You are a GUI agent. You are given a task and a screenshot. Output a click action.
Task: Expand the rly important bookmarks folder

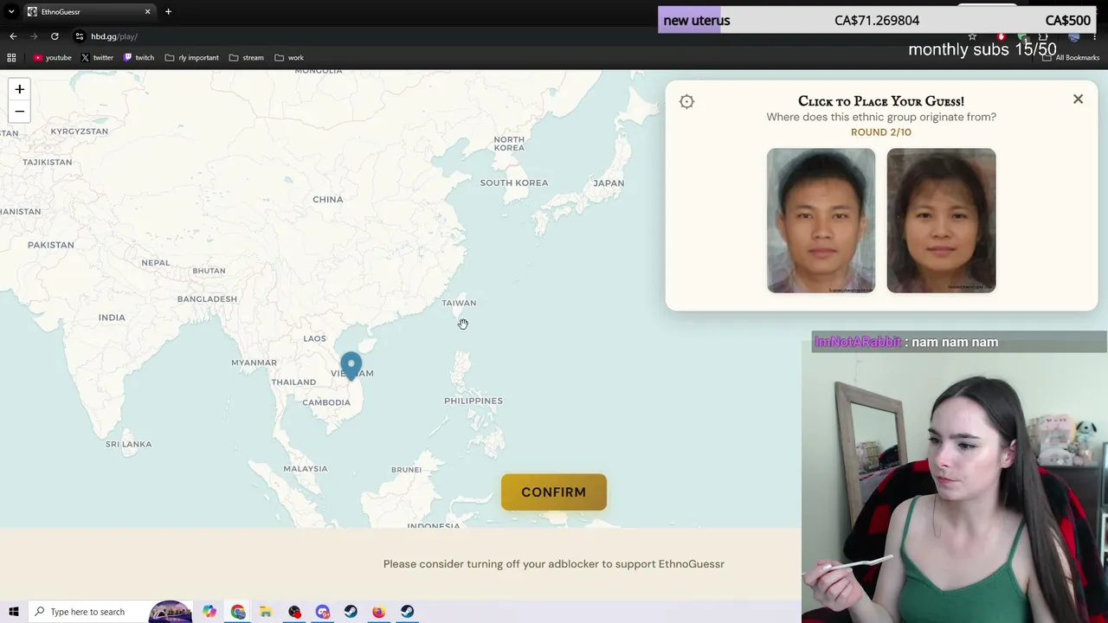coord(191,58)
